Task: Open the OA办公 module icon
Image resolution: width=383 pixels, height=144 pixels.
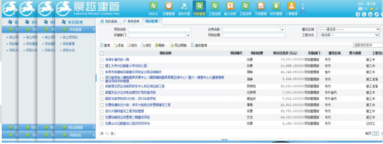Action: point(153,6)
